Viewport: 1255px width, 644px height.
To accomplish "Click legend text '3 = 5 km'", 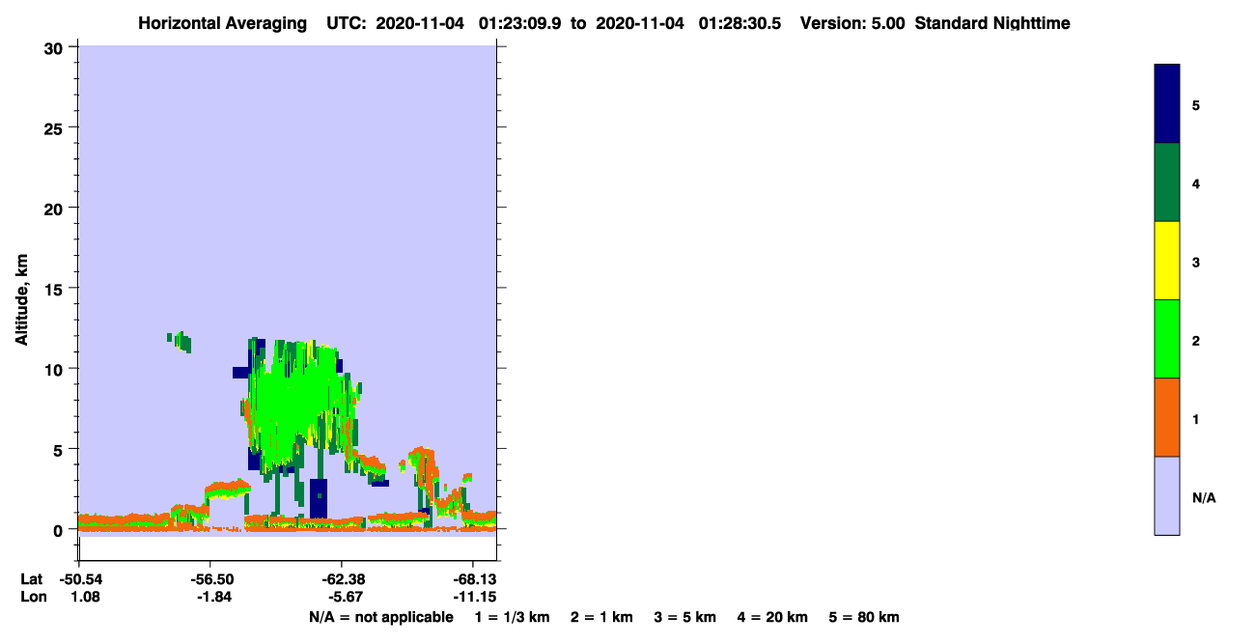I will [685, 617].
